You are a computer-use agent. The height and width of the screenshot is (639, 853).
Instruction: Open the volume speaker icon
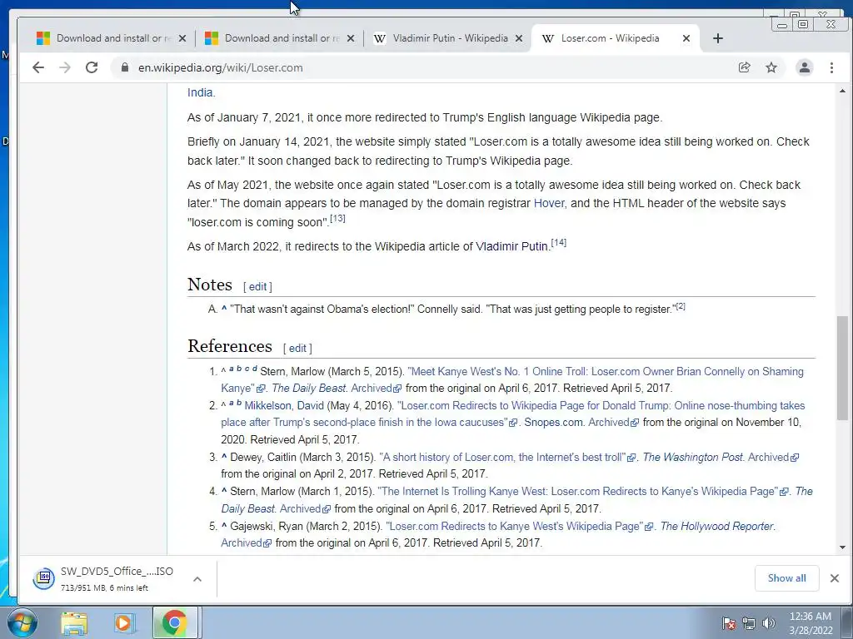click(769, 622)
